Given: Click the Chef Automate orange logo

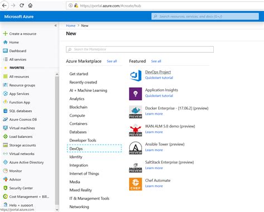Looking at the screenshot, I should 135,184.
